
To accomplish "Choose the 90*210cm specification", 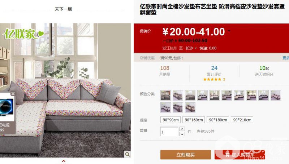I will coord(242,120).
